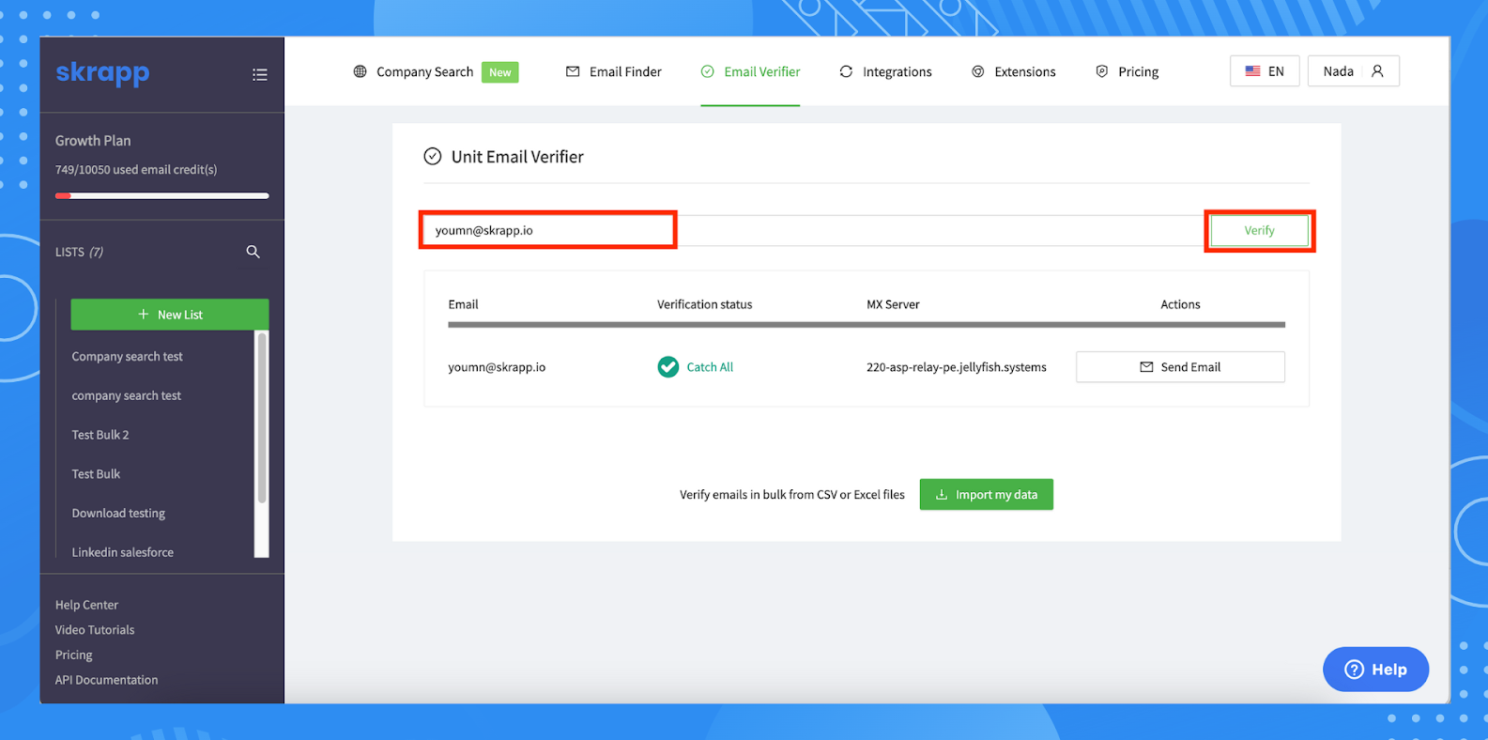Click the Verify emails in bulk text
Image resolution: width=1488 pixels, height=740 pixels.
pos(792,495)
